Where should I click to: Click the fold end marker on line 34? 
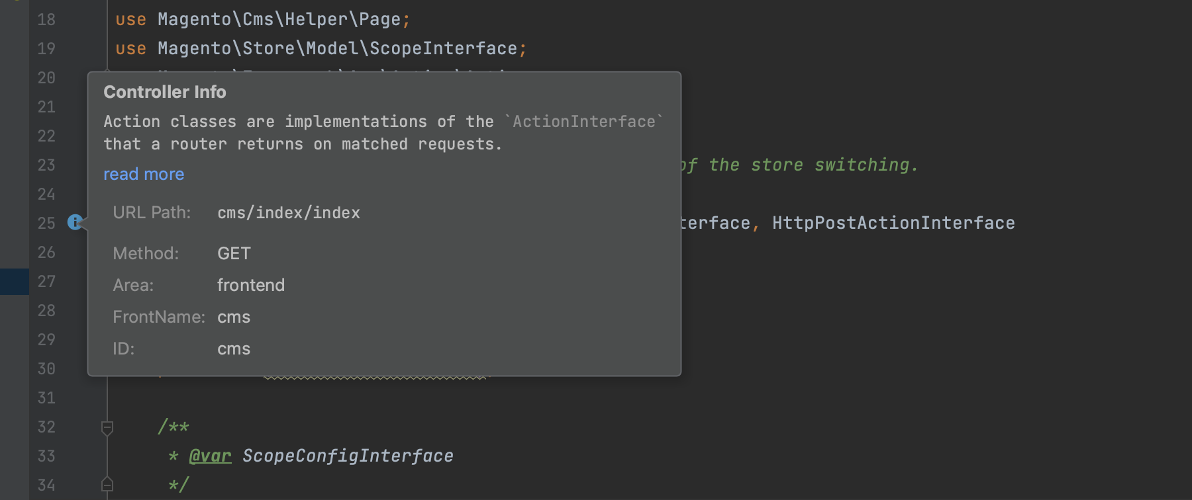point(107,484)
